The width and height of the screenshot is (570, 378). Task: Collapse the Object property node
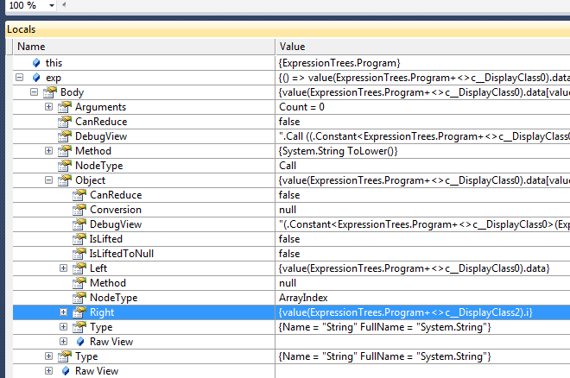click(x=49, y=180)
